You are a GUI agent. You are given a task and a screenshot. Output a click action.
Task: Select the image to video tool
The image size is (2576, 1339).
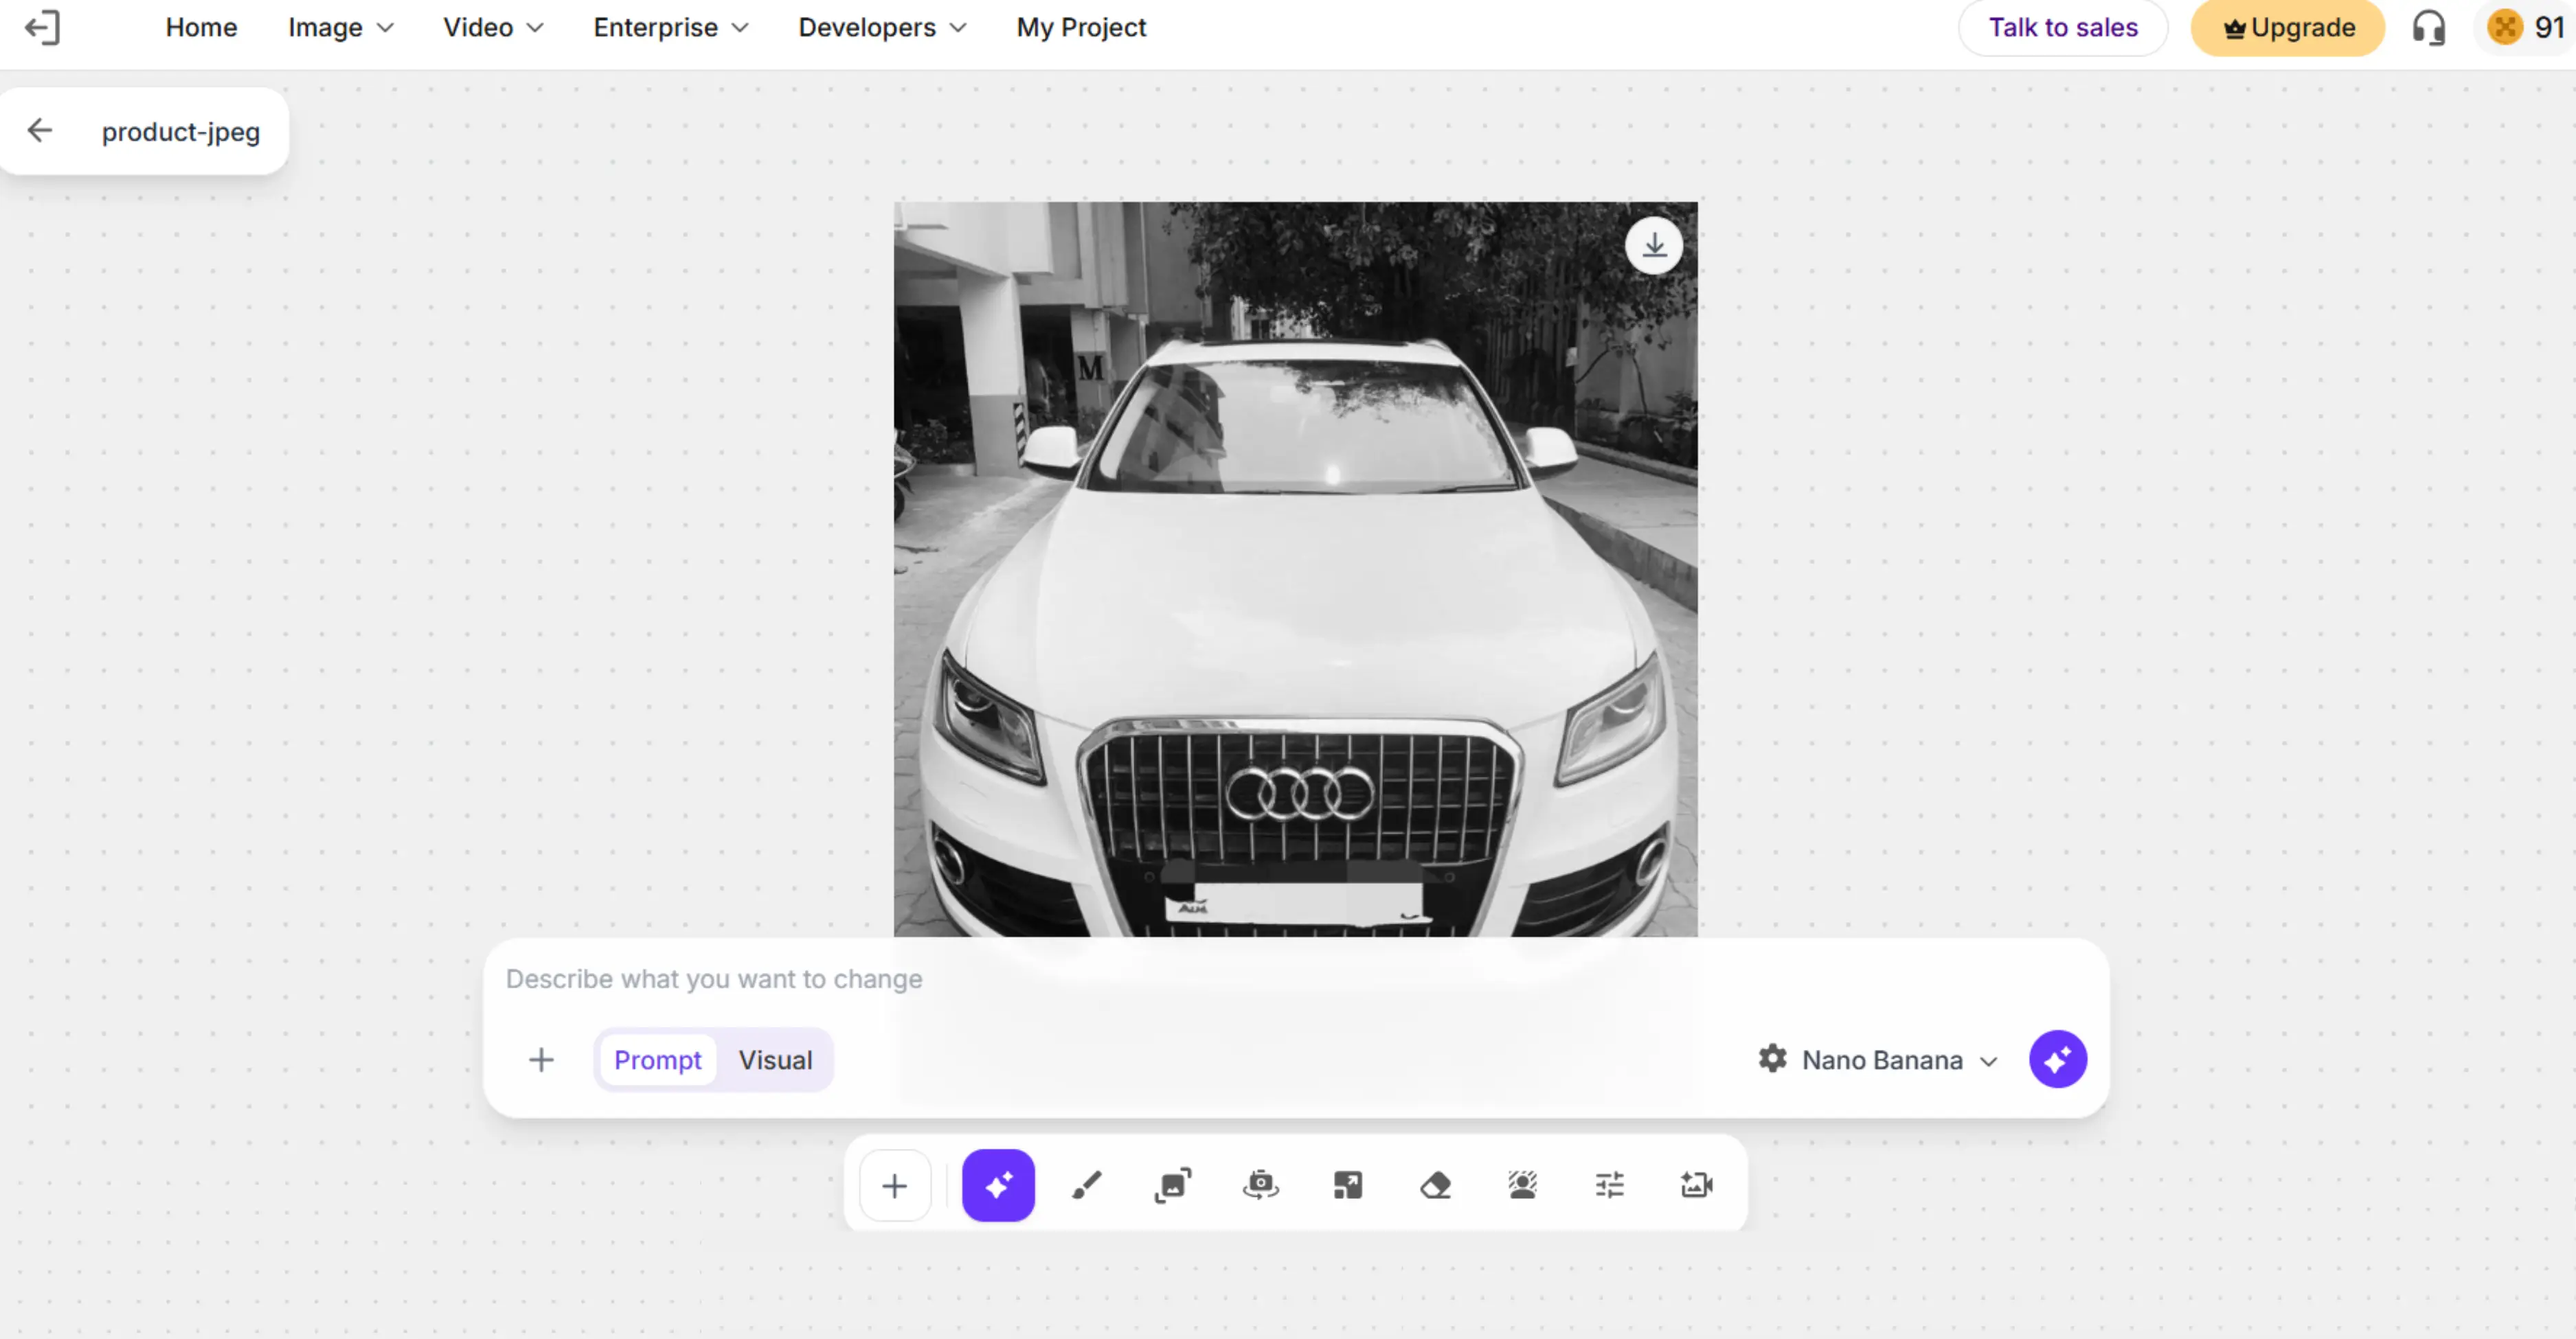tap(1697, 1186)
